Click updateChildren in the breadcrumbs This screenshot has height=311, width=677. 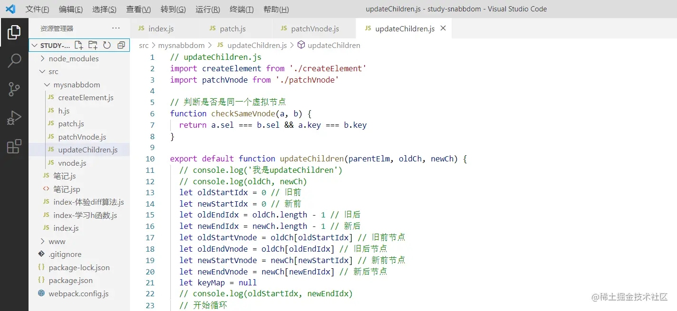click(x=332, y=45)
